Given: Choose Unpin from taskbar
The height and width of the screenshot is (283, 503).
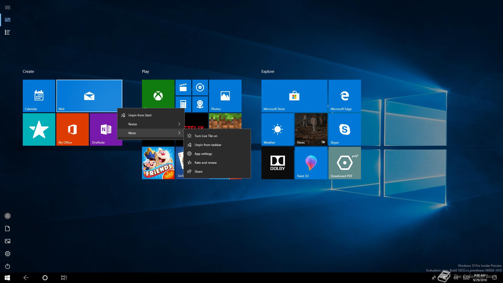Looking at the screenshot, I should point(217,145).
